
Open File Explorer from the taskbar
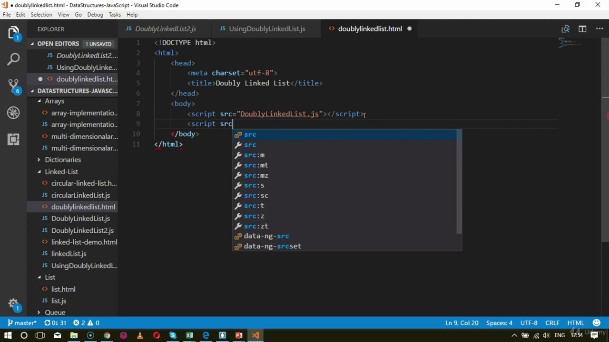(74, 335)
